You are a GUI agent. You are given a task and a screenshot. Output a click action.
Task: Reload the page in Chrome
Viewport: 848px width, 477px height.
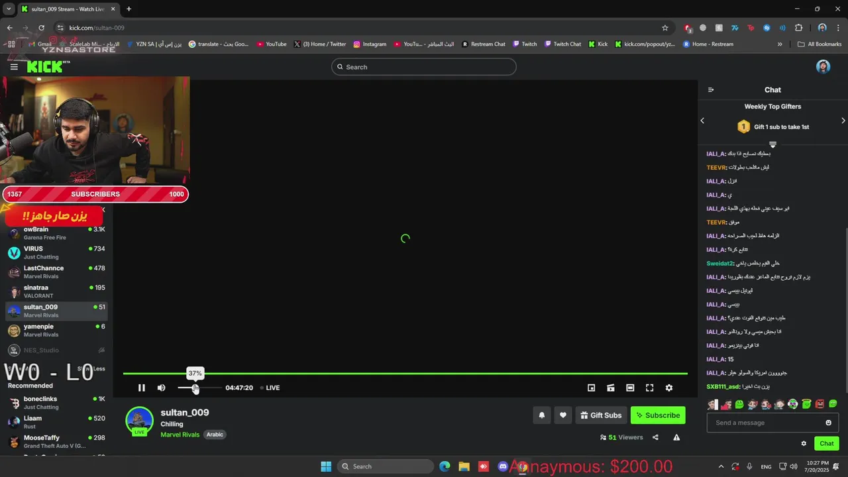point(41,28)
